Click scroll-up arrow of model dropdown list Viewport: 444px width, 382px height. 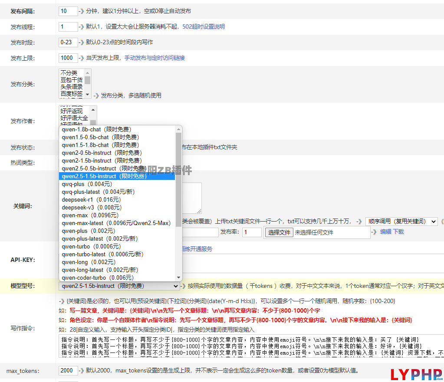point(178,129)
